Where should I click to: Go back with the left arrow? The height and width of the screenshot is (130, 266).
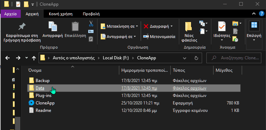coord(7,58)
